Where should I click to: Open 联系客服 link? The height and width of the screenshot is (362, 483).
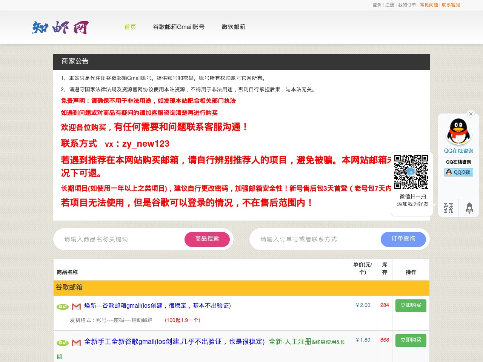[451, 5]
